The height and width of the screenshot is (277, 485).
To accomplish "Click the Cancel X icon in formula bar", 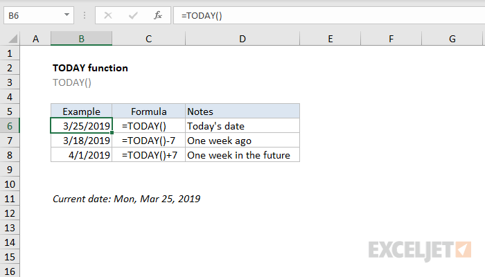I will point(108,15).
